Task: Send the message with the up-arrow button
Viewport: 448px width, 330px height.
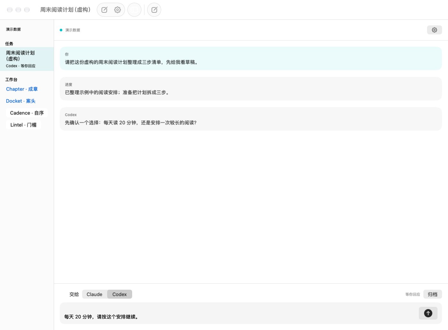Action: (428, 313)
